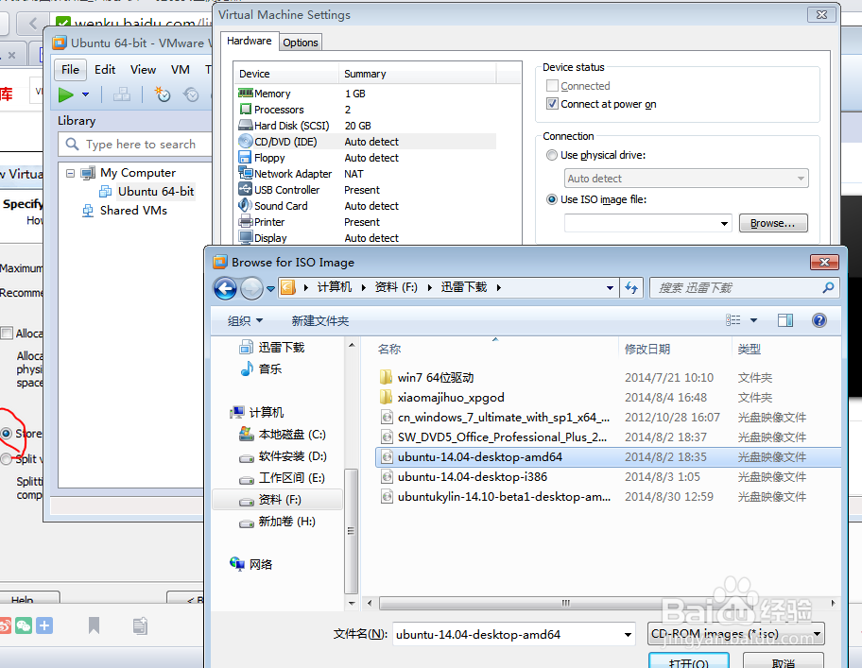Click the 新建文件夹 new folder button
This screenshot has height=668, width=862.
320,321
